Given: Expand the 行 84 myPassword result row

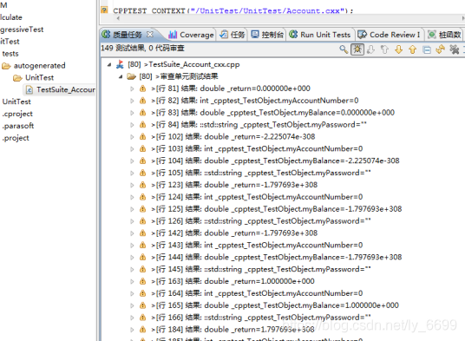Looking at the screenshot, I should click(x=132, y=125).
